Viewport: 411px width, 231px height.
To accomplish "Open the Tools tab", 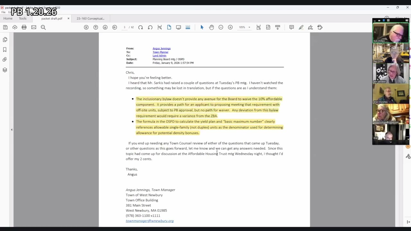I will pos(22,19).
